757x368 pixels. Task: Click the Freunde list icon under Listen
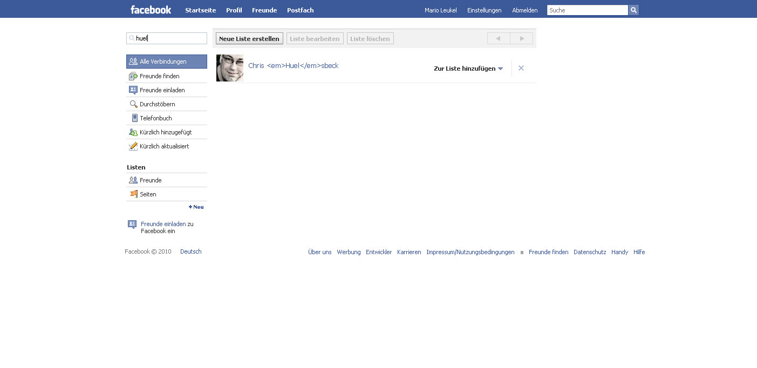click(x=133, y=180)
